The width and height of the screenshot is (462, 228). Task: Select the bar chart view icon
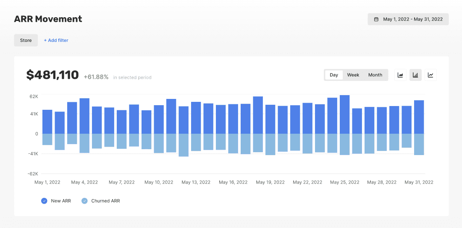[415, 75]
